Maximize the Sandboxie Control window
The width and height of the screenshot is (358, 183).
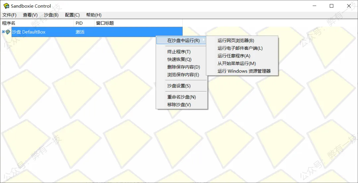pos(331,6)
